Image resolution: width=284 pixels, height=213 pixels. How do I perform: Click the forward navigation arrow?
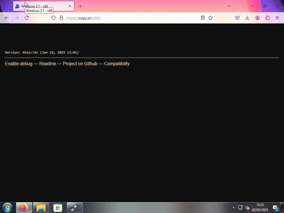(17, 18)
